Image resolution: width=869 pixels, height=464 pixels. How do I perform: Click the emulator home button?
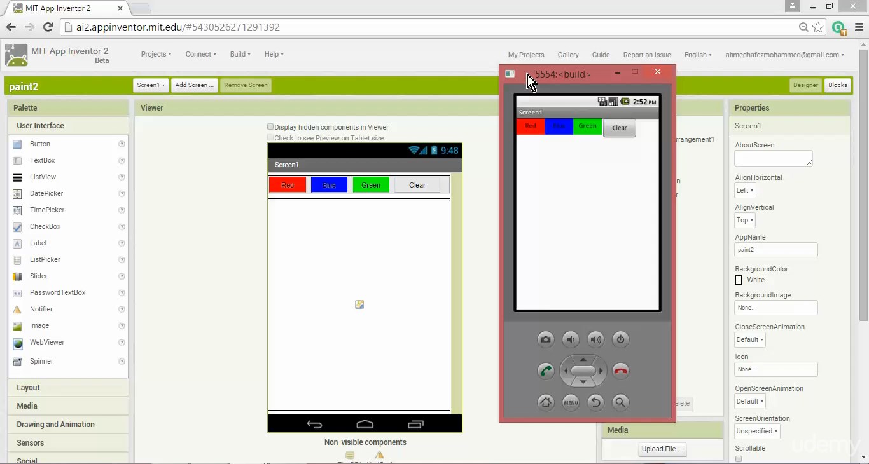coord(546,402)
